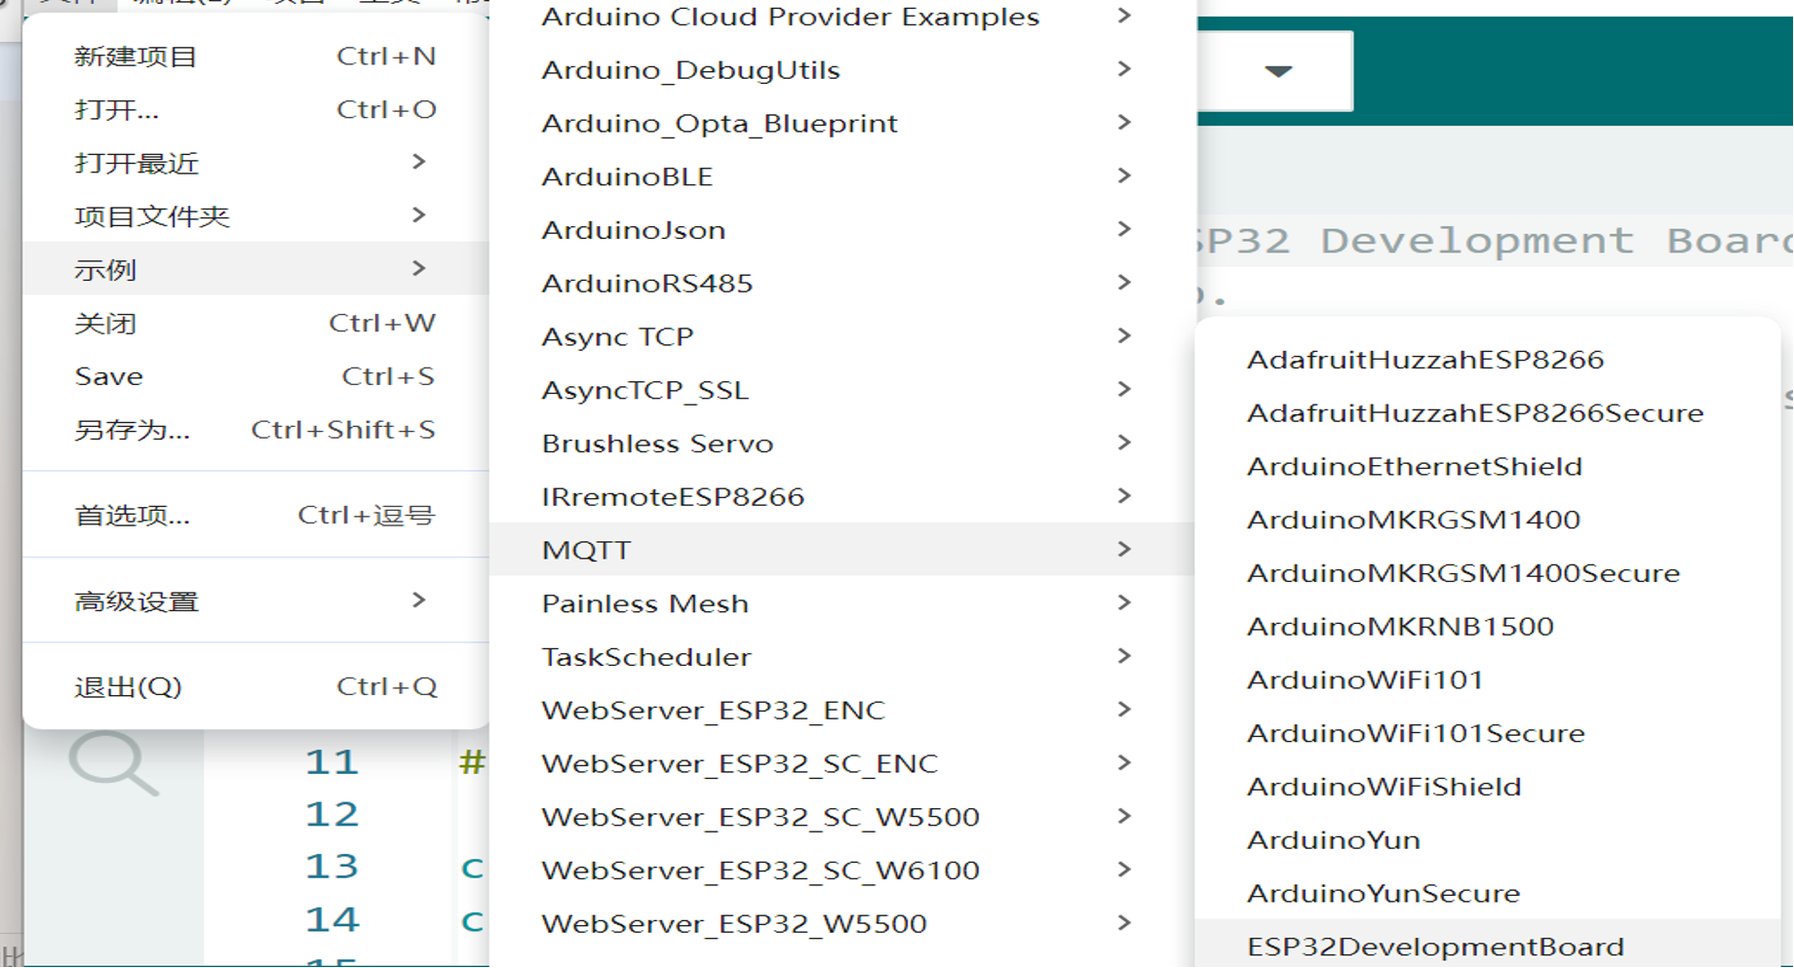This screenshot has height=968, width=1794.
Task: Select ArduinoMKRGSM1400Secure example
Action: click(x=1488, y=573)
